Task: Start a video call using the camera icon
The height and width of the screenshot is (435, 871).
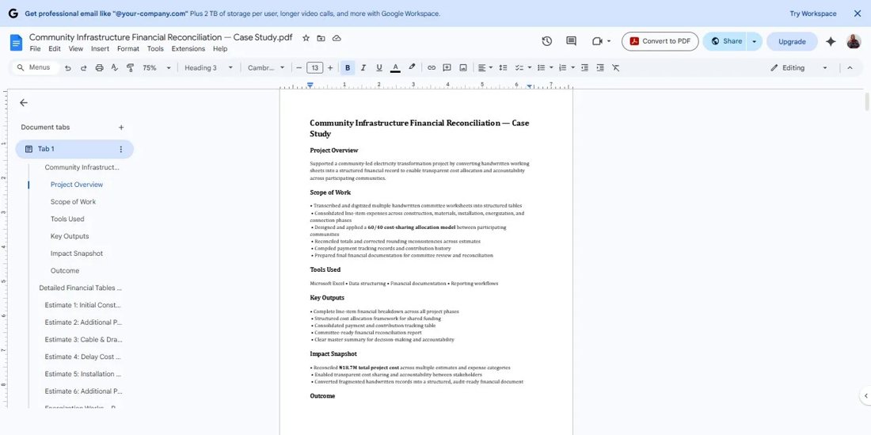Action: click(x=598, y=41)
